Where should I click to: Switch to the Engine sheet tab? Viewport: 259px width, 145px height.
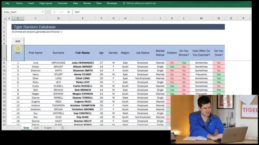pos(48,128)
